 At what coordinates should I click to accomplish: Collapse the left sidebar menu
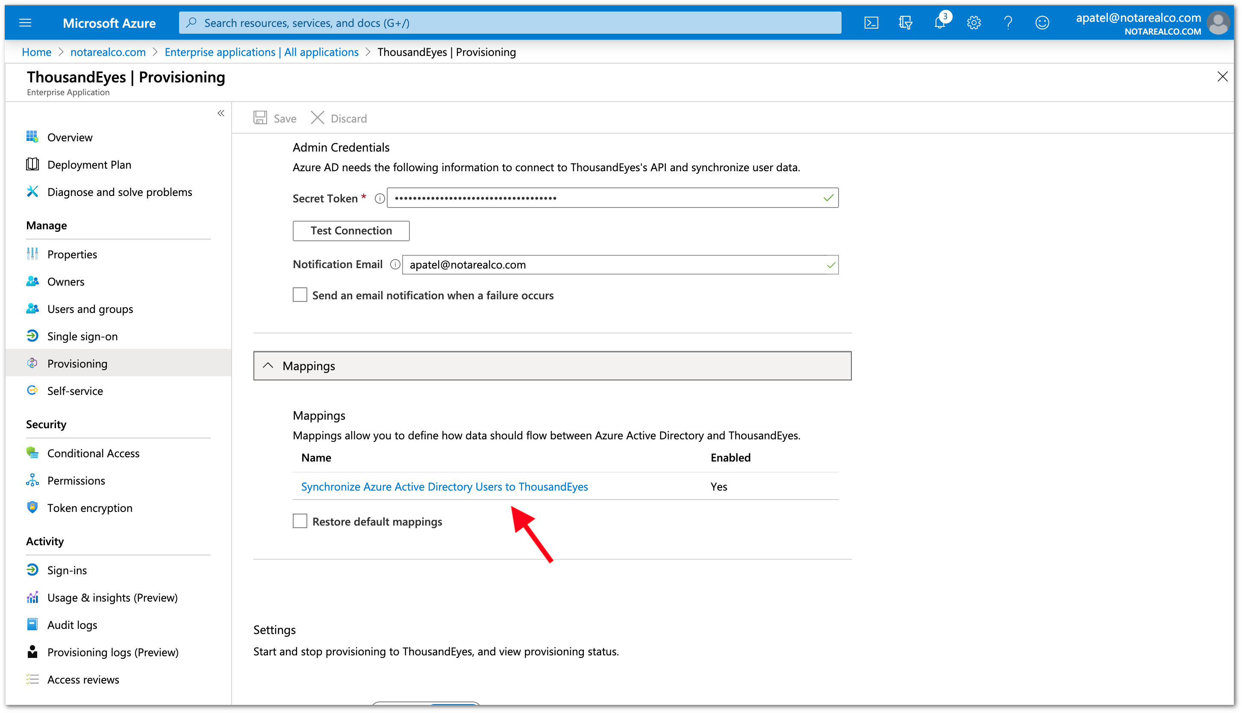(x=221, y=113)
